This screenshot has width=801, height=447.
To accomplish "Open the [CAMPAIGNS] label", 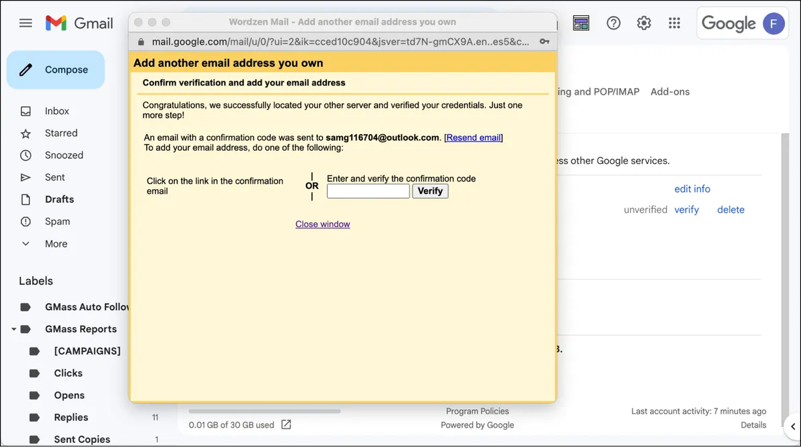I will [87, 351].
